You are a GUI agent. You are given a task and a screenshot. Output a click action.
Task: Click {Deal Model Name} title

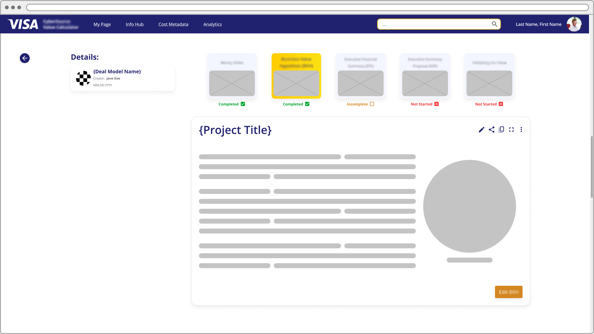[x=117, y=71]
